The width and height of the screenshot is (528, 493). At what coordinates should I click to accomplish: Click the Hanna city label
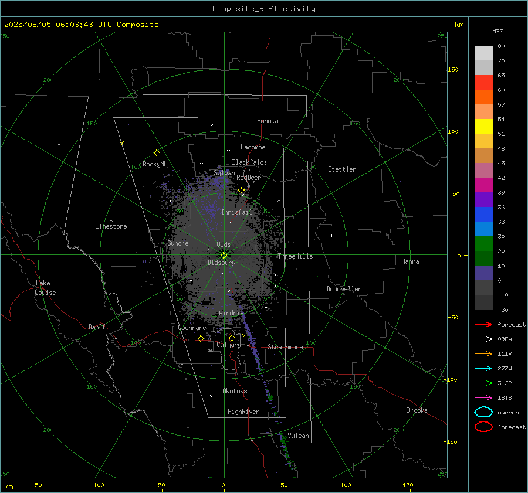410,261
